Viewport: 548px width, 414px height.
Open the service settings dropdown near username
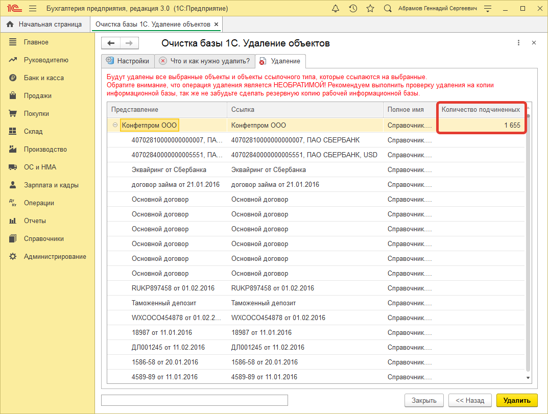pos(488,9)
